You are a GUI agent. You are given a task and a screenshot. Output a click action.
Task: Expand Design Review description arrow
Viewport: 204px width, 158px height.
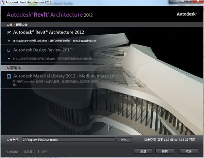9,59
